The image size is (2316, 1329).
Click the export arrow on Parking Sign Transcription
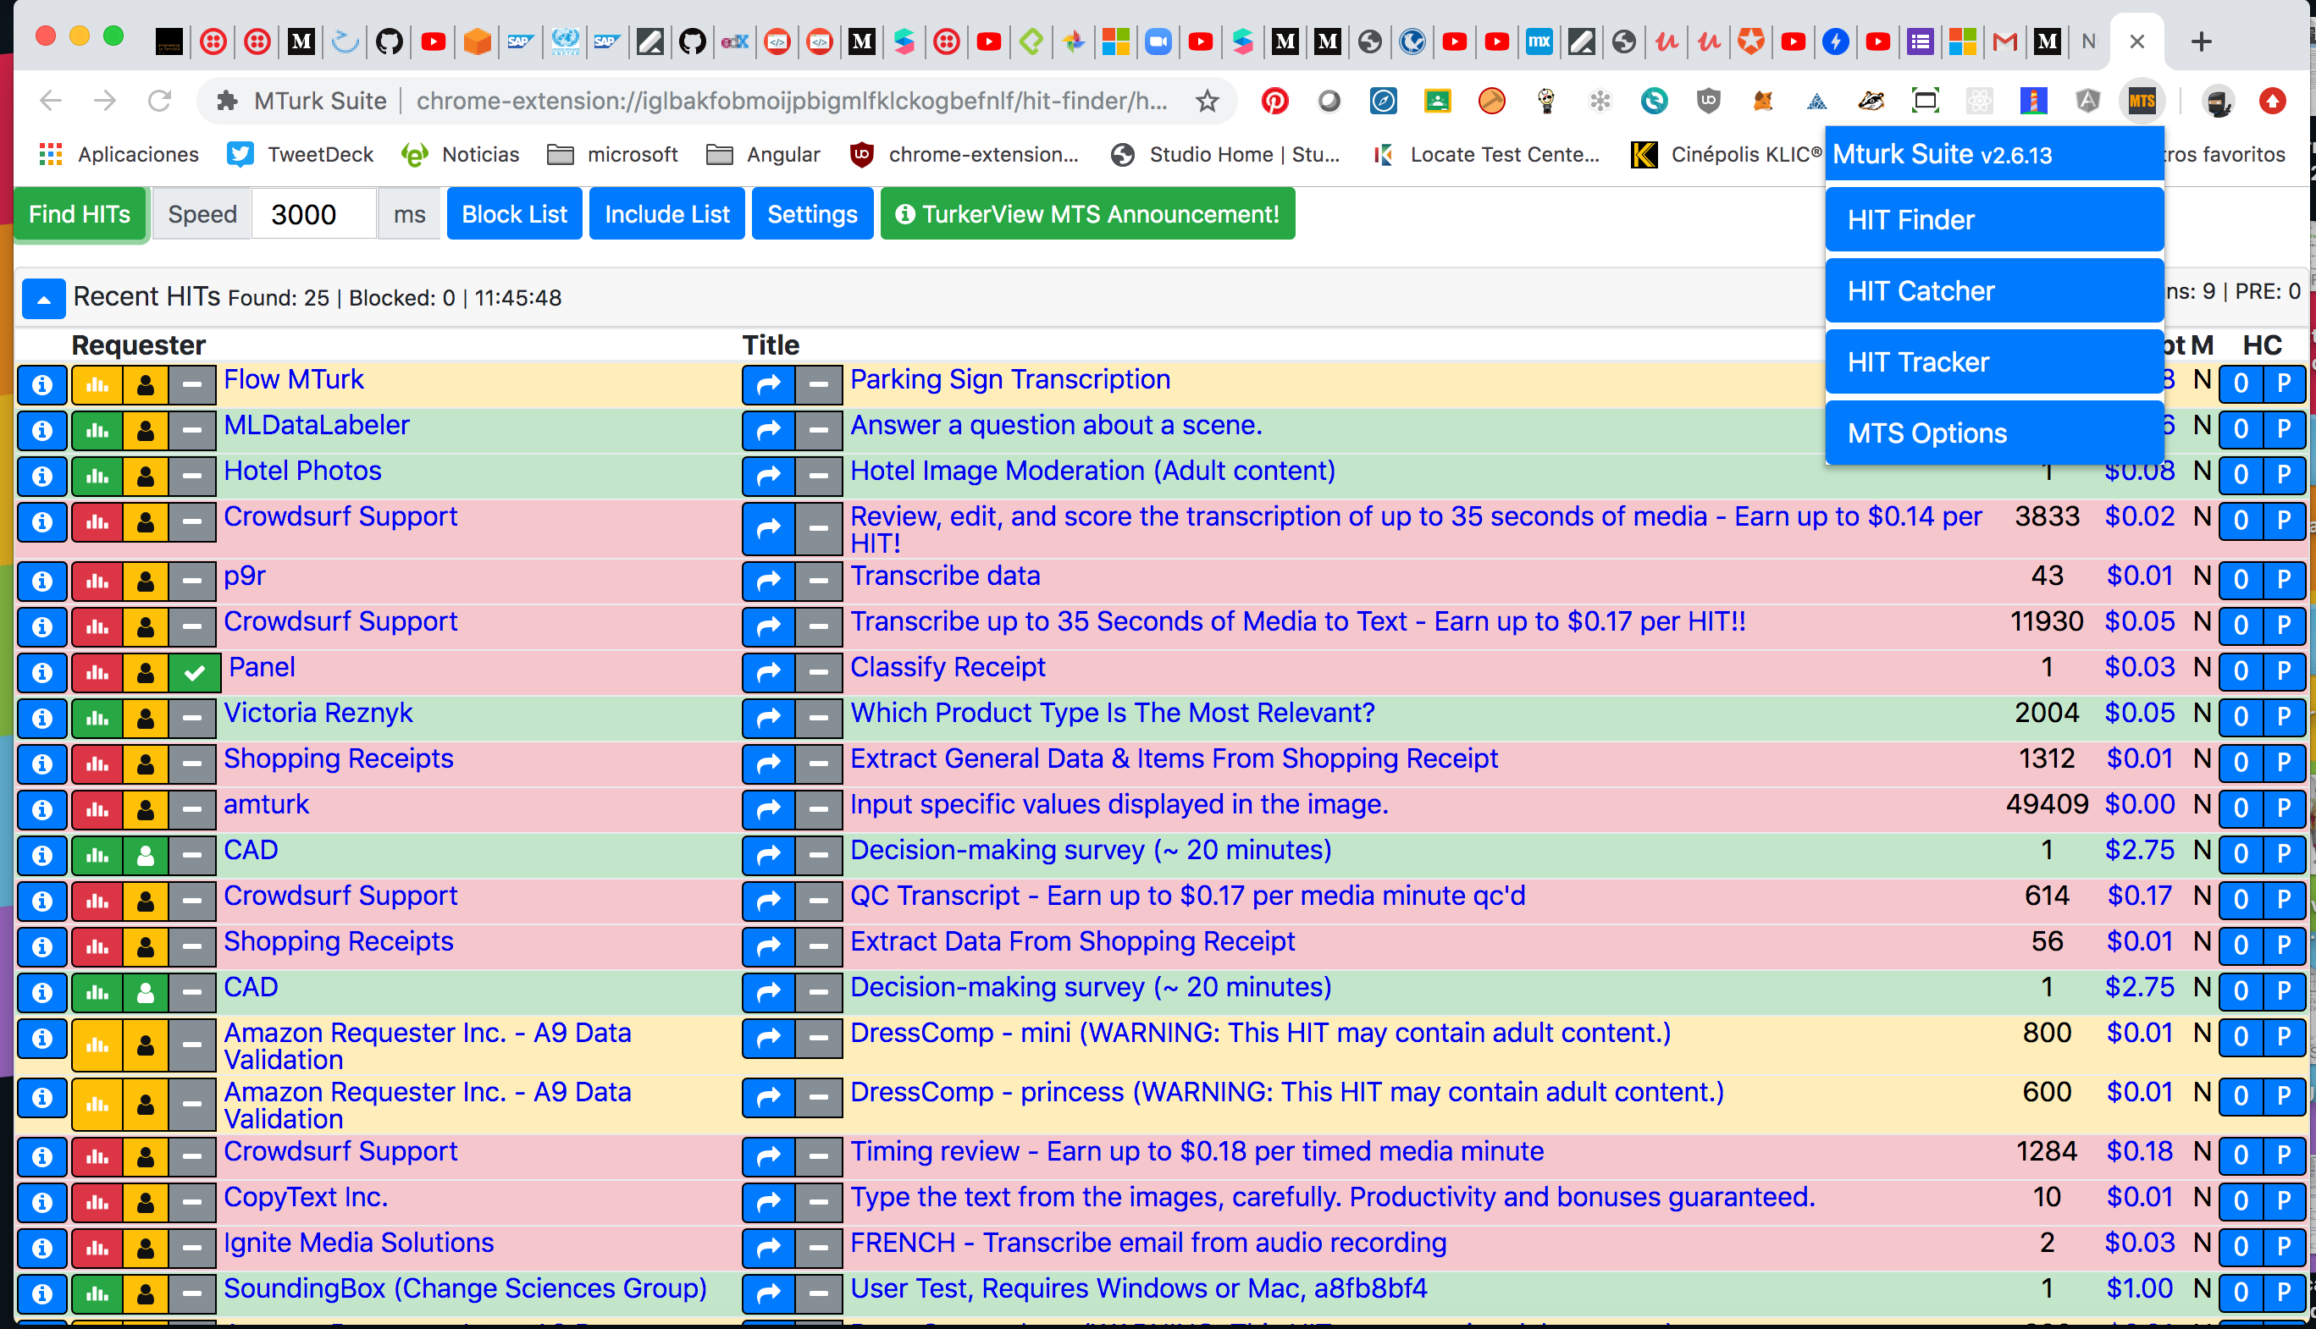767,384
